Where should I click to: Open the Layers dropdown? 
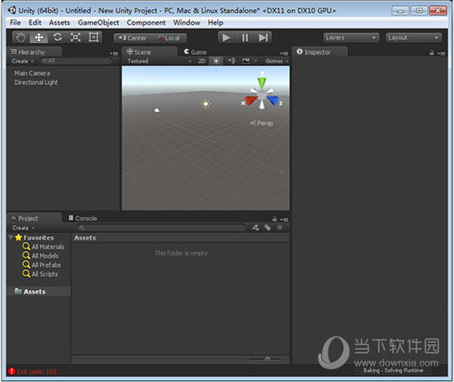351,37
